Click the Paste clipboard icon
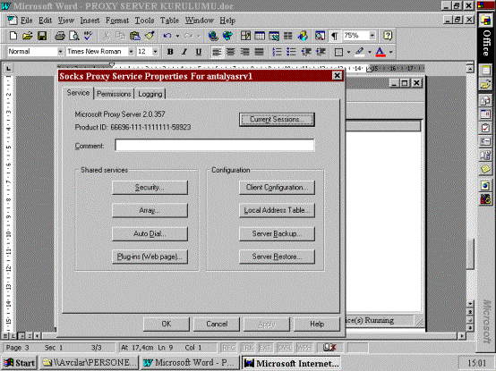 (135, 36)
